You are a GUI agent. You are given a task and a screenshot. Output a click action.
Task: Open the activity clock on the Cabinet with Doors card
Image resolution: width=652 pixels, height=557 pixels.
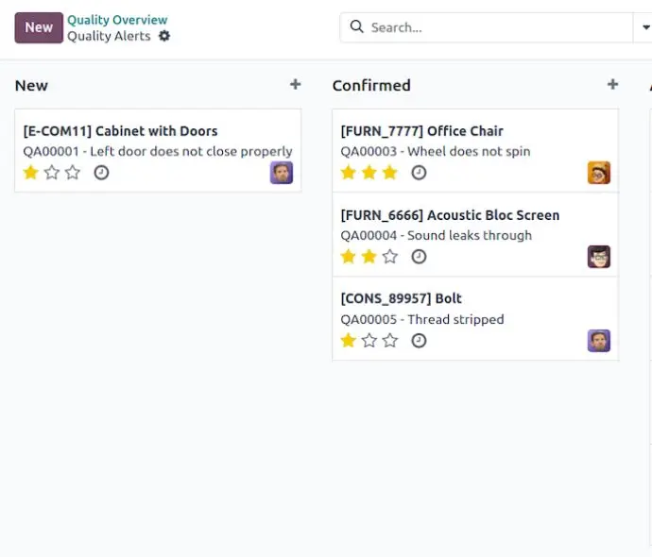(x=101, y=173)
